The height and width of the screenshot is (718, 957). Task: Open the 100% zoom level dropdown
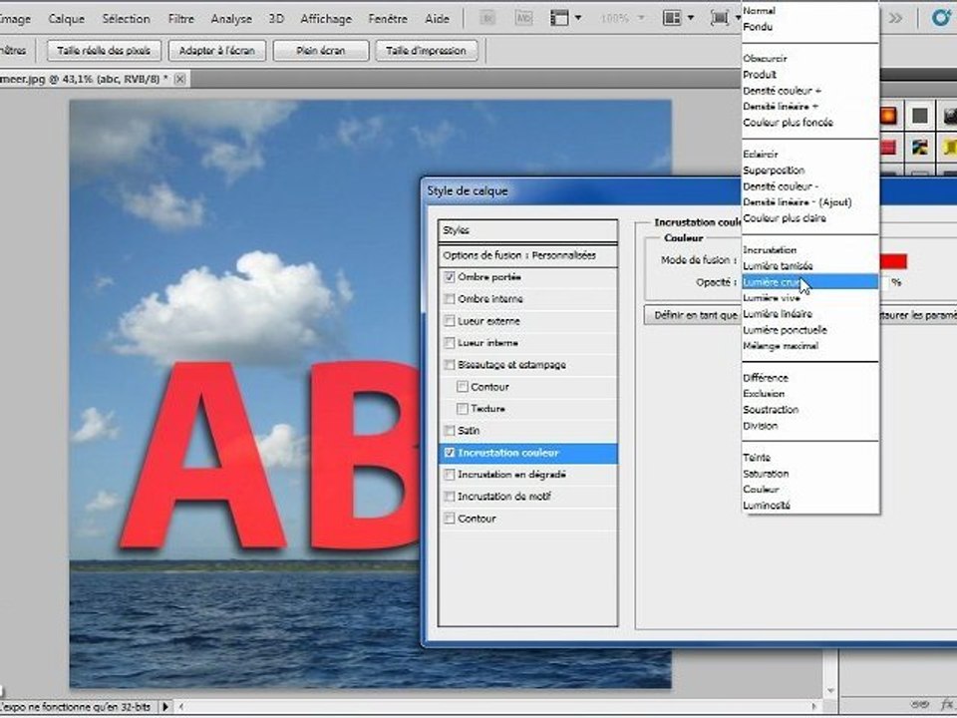click(x=622, y=18)
